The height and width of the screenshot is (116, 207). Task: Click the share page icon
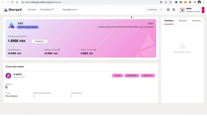click(x=166, y=2)
